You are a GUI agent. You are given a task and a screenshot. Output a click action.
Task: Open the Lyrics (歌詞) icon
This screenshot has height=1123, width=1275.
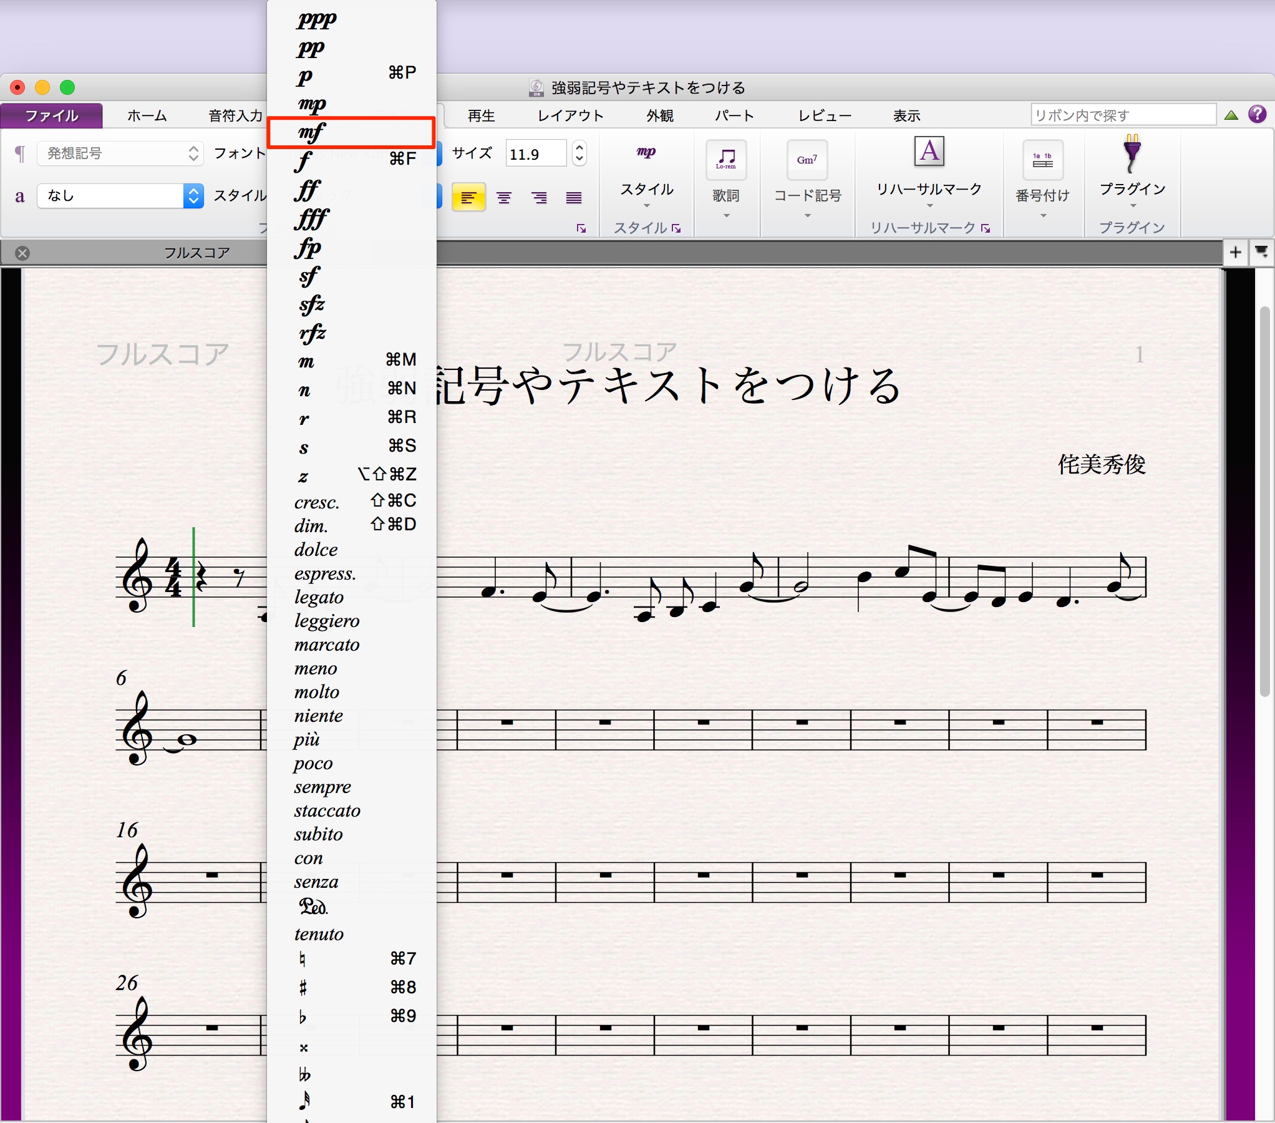(x=726, y=160)
